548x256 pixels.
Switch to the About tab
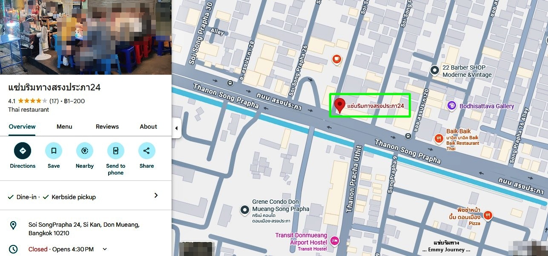coord(149,127)
